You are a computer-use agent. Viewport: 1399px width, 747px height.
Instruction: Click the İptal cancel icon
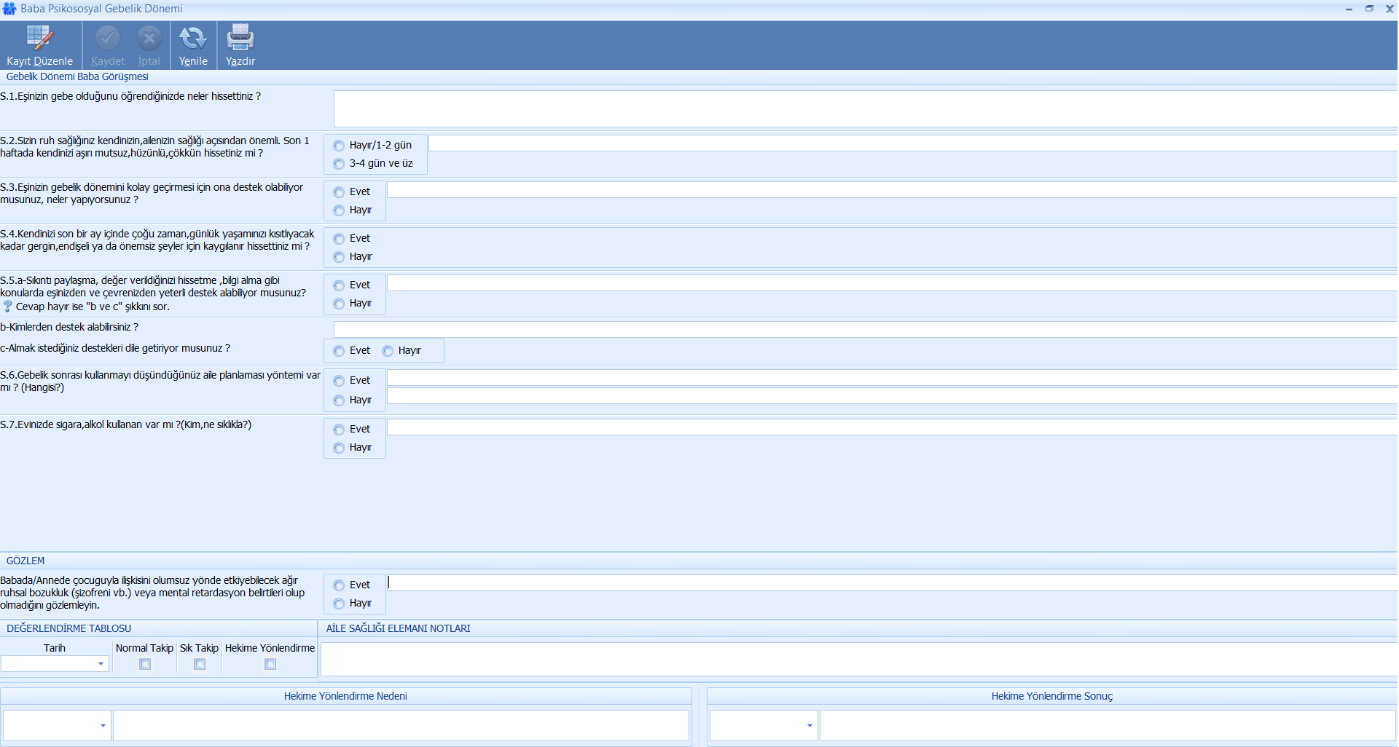pyautogui.click(x=149, y=38)
